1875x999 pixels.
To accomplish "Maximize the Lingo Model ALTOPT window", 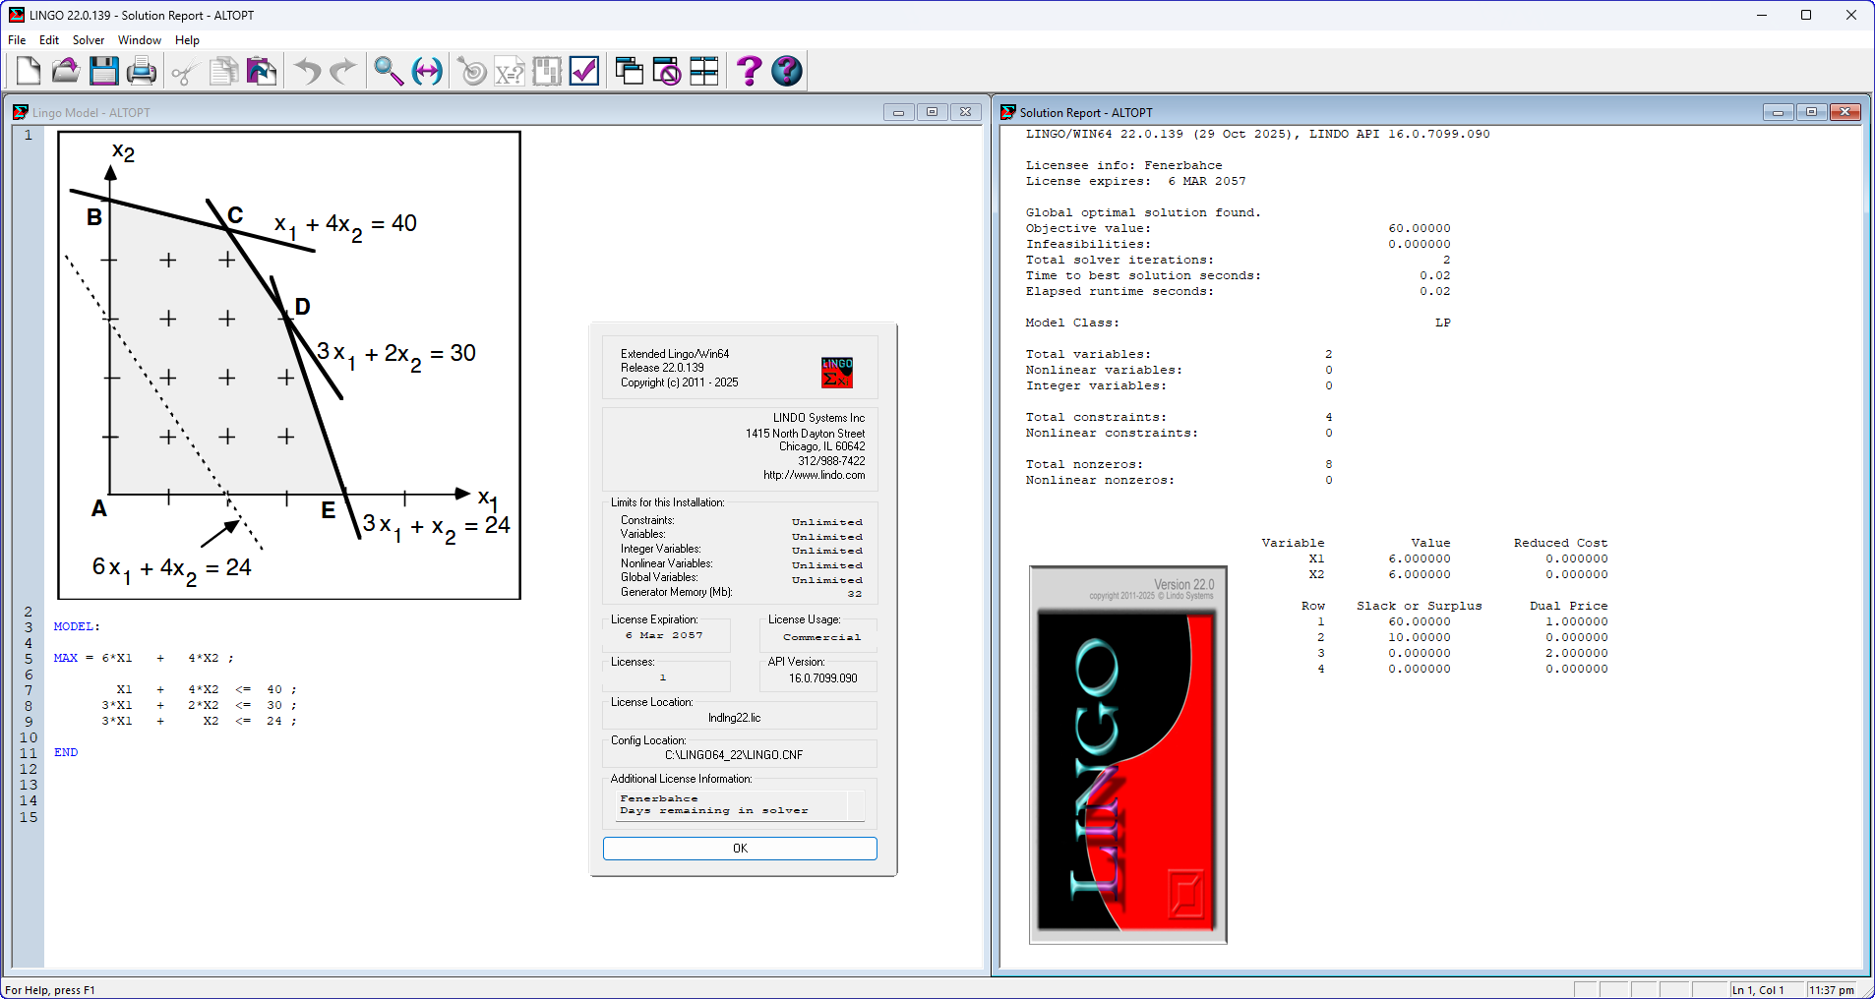I will point(932,112).
